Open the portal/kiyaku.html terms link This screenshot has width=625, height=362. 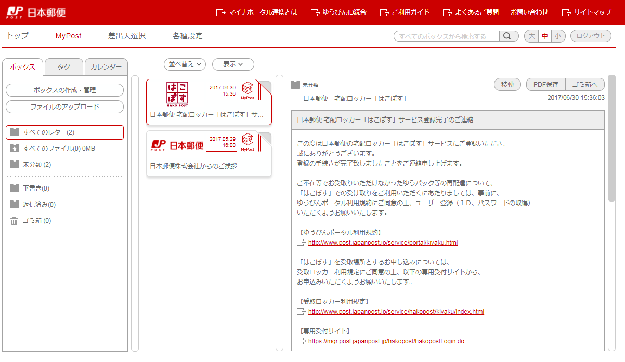point(383,243)
